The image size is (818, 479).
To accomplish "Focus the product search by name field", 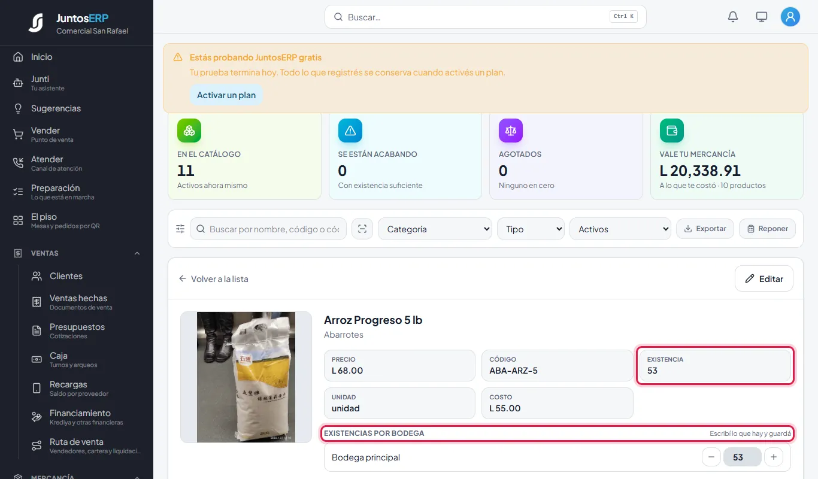I will point(268,229).
